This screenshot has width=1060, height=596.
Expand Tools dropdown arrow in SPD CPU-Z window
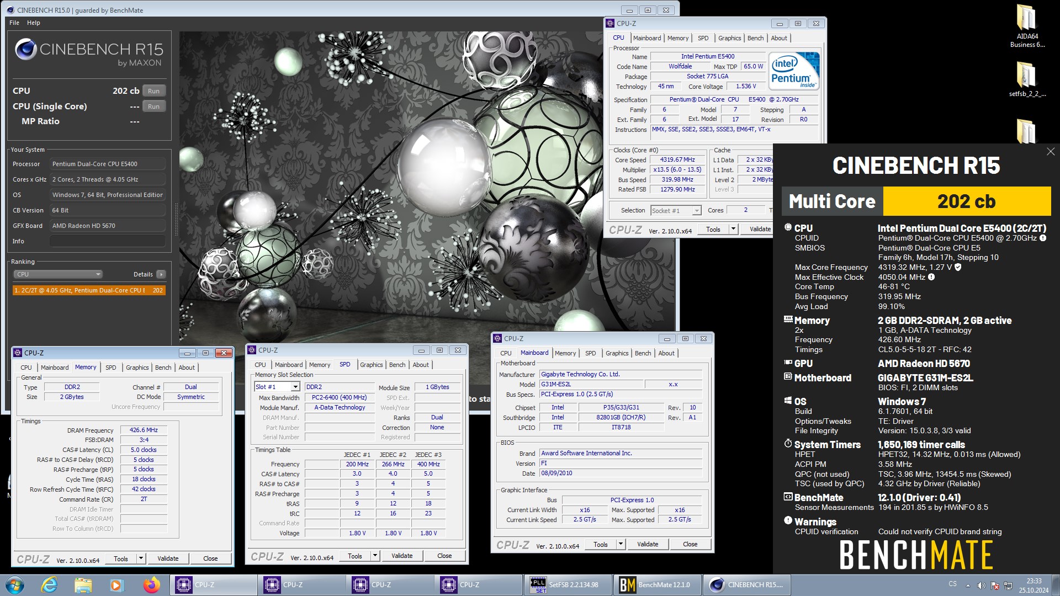pyautogui.click(x=375, y=556)
